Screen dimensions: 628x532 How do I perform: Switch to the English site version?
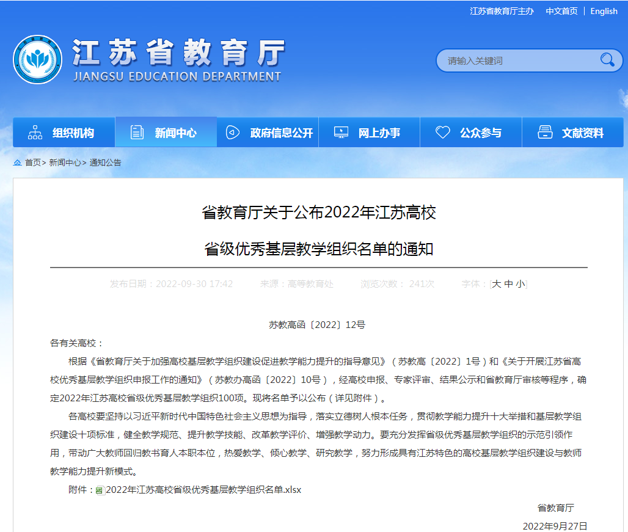[604, 11]
